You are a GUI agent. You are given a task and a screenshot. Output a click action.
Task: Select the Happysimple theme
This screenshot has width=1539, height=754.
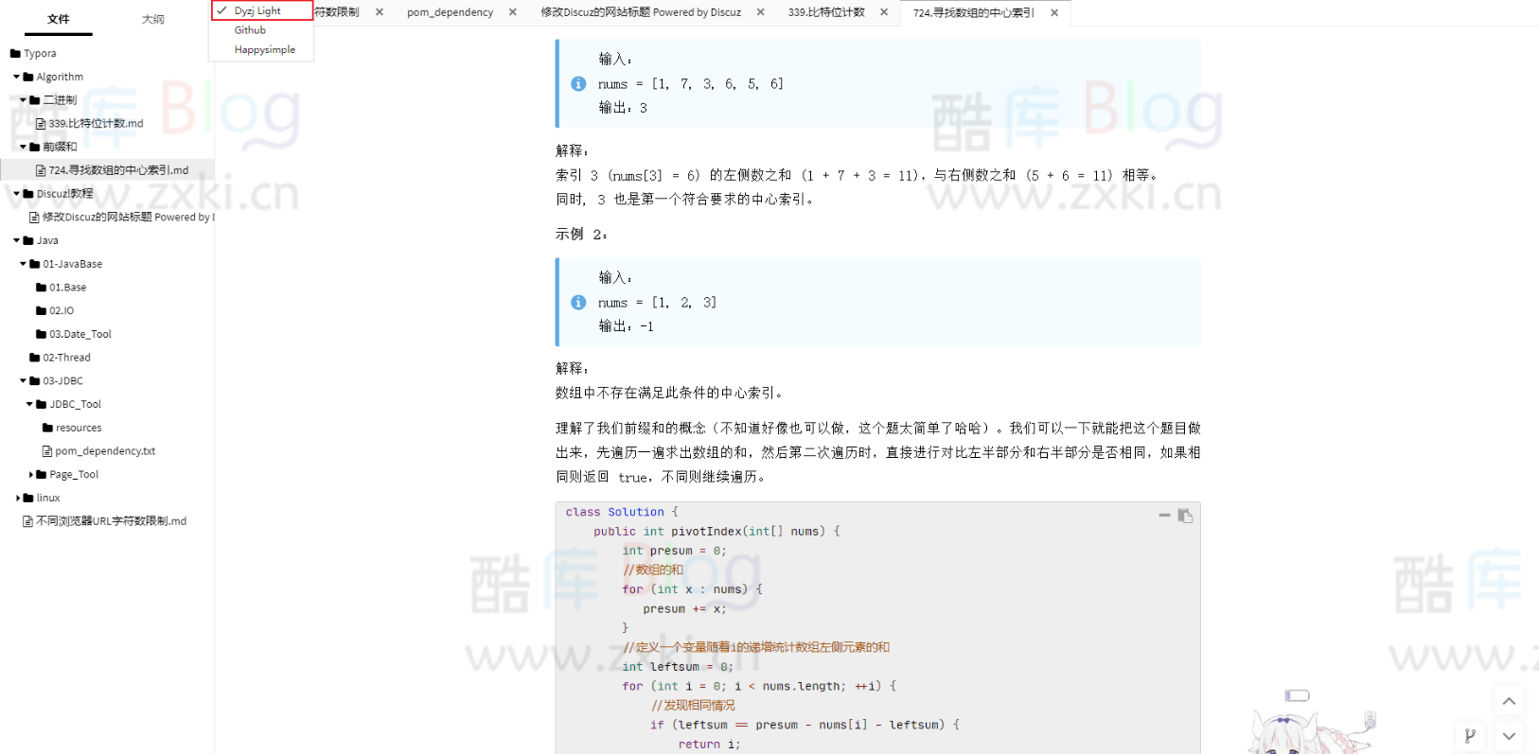tap(261, 49)
